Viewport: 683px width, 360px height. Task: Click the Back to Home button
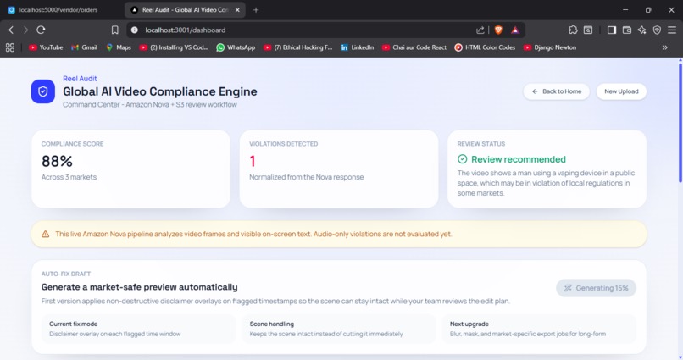tap(556, 91)
